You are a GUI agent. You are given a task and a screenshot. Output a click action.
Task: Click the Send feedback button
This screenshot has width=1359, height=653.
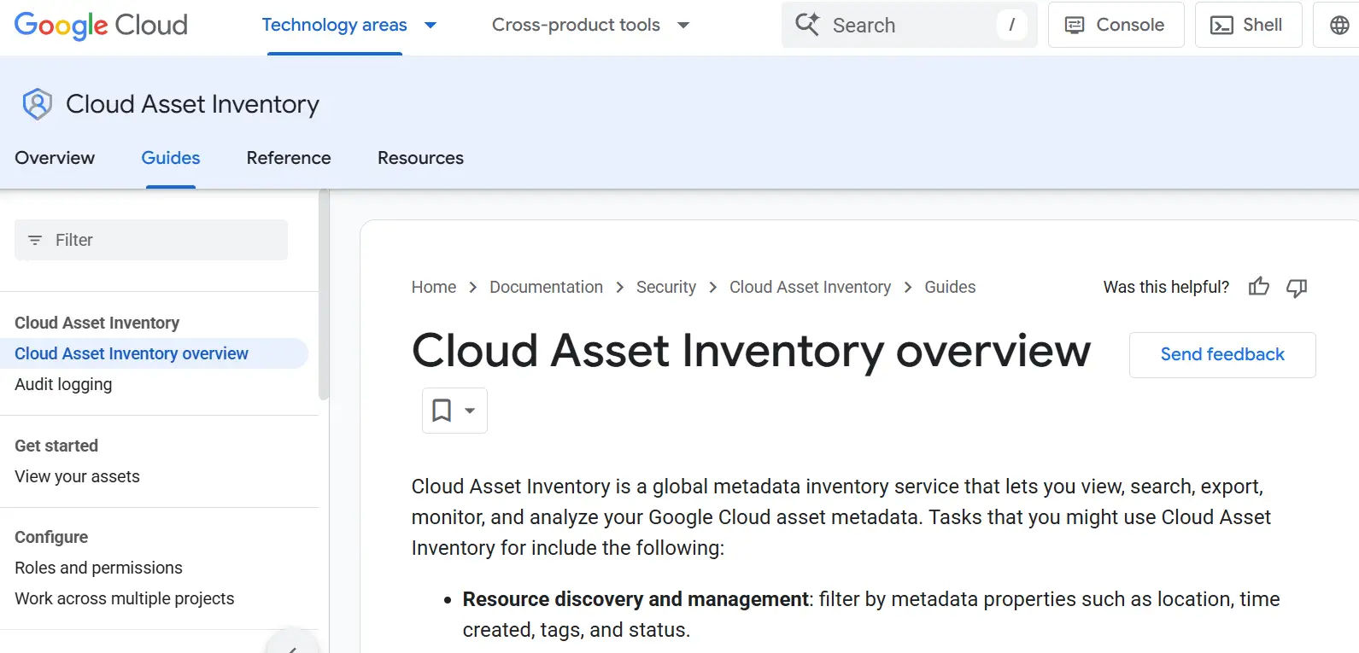[1222, 354]
